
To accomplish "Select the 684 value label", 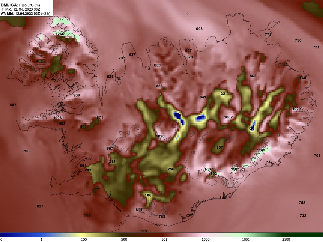I will click(83, 166).
